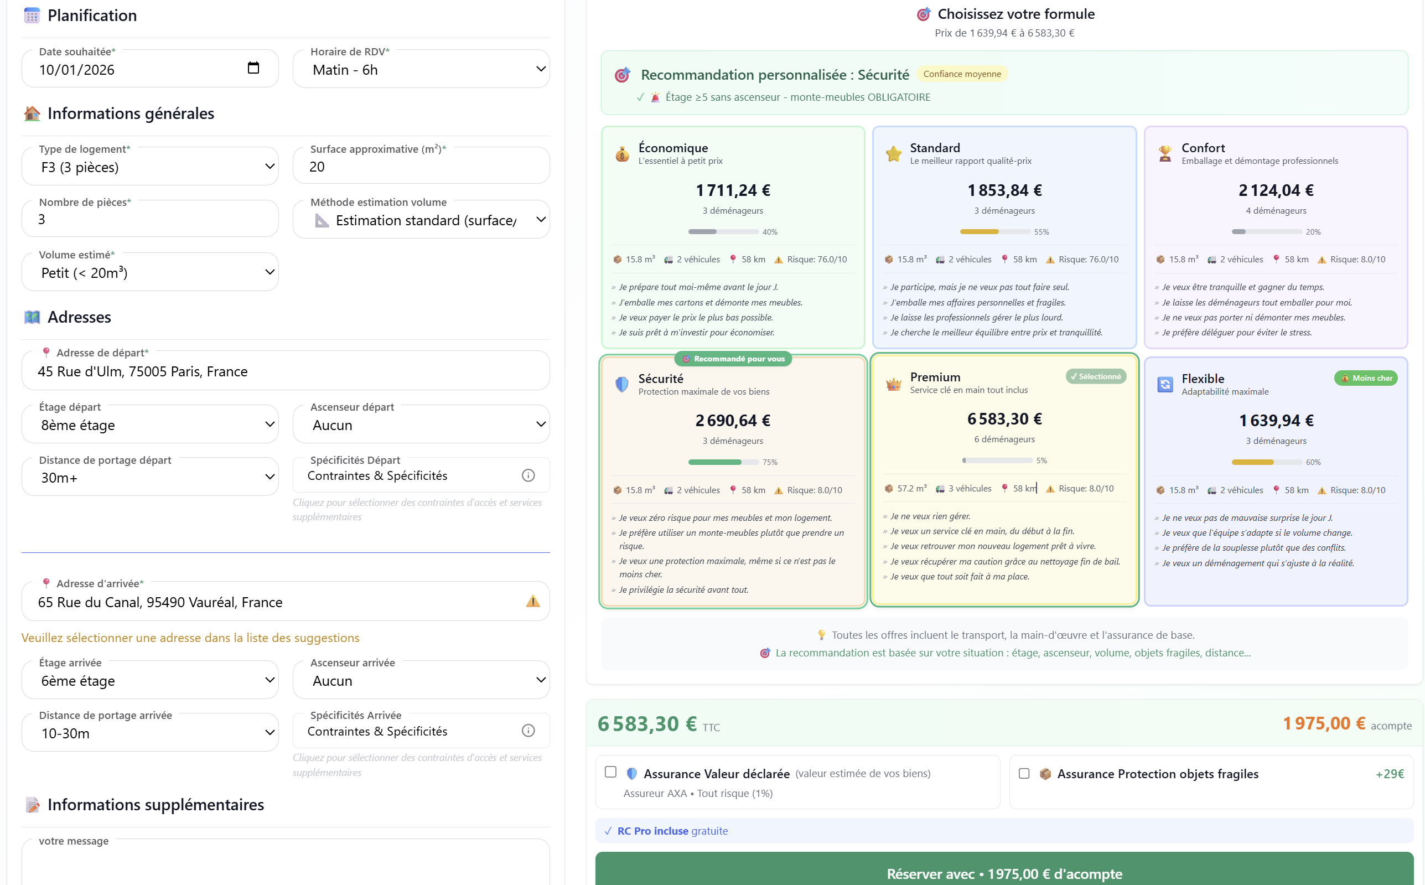Click the warning icon on Adresse d'arrivée
Viewport: 1425px width, 885px height.
[533, 602]
